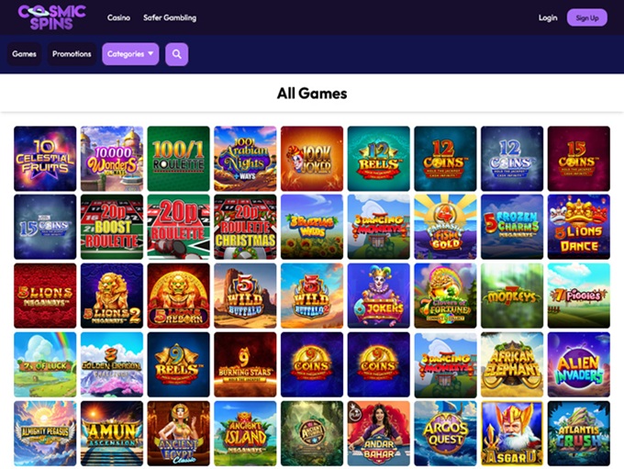Select the 9 Burning Stars game tile
The height and width of the screenshot is (469, 624).
point(245,364)
